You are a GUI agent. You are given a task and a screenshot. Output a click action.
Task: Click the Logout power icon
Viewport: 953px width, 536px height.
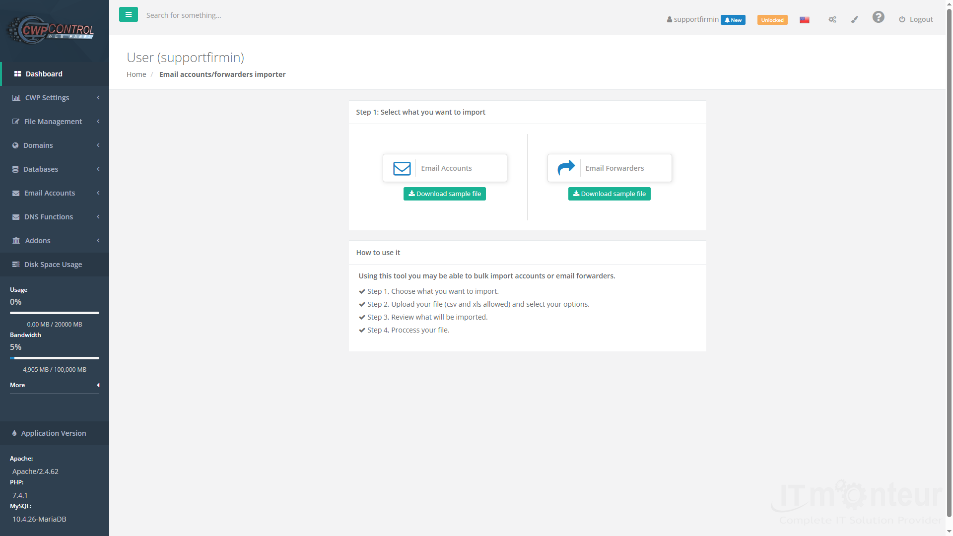tap(902, 19)
